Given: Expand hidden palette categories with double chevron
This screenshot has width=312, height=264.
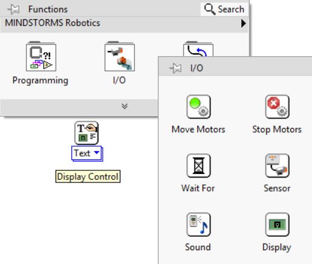Looking at the screenshot, I should coord(125,106).
